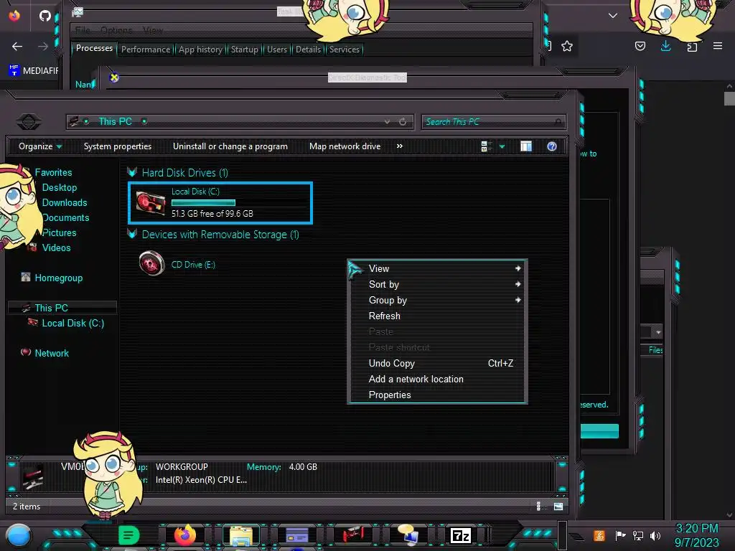Click System properties toolbar button
The image size is (735, 551).
[x=118, y=146]
